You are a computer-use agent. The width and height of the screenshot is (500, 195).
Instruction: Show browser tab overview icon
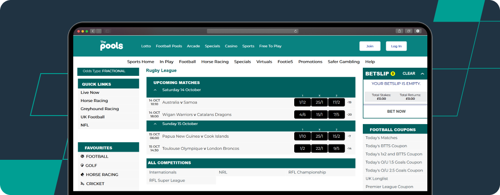click(x=408, y=31)
